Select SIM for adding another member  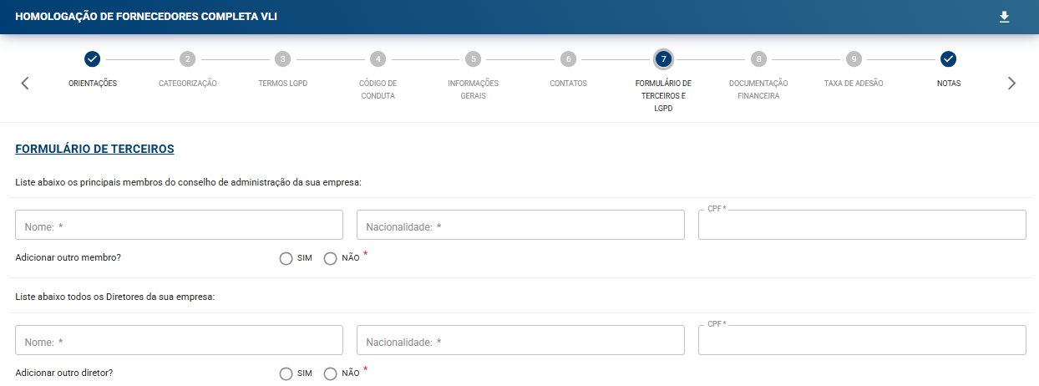pyautogui.click(x=286, y=258)
